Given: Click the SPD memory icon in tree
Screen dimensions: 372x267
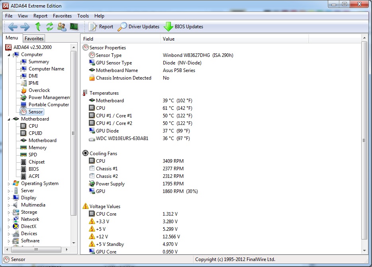Looking at the screenshot, I should [x=23, y=155].
